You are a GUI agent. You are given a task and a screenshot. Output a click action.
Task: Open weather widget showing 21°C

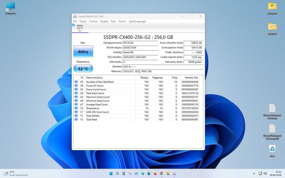(16, 173)
